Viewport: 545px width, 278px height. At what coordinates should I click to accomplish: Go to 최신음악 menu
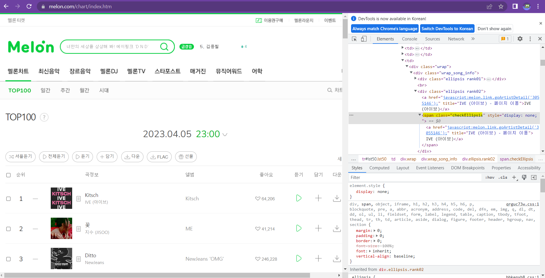coord(49,71)
